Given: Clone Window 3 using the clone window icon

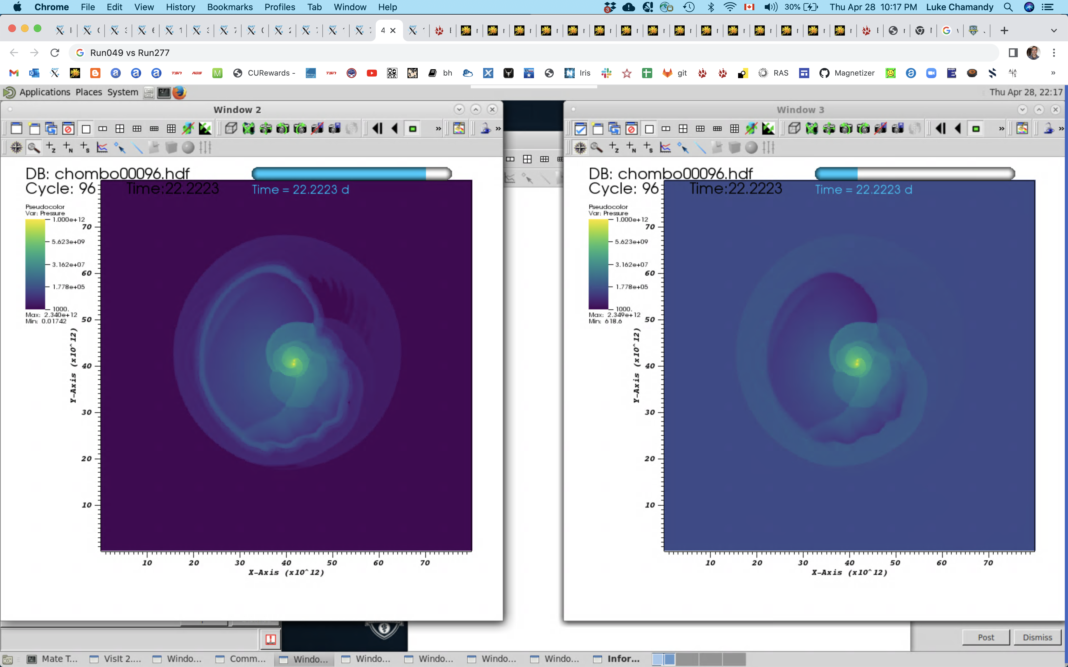Looking at the screenshot, I should point(614,129).
